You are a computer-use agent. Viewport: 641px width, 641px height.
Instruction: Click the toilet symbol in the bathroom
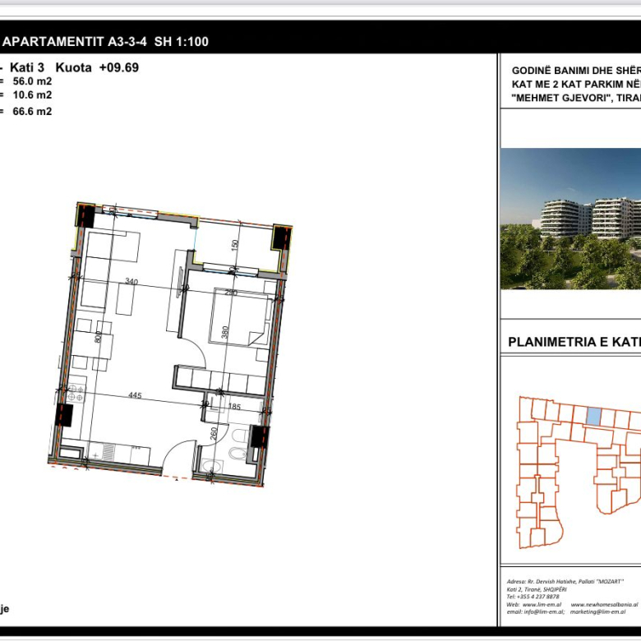click(x=236, y=451)
